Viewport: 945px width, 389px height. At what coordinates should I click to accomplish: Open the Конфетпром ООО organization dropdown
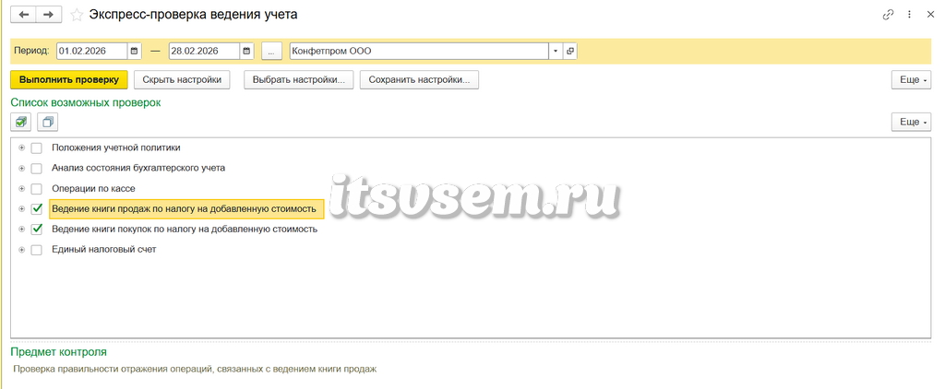[x=555, y=52]
